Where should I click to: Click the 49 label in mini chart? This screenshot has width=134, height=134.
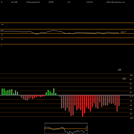(87, 127)
